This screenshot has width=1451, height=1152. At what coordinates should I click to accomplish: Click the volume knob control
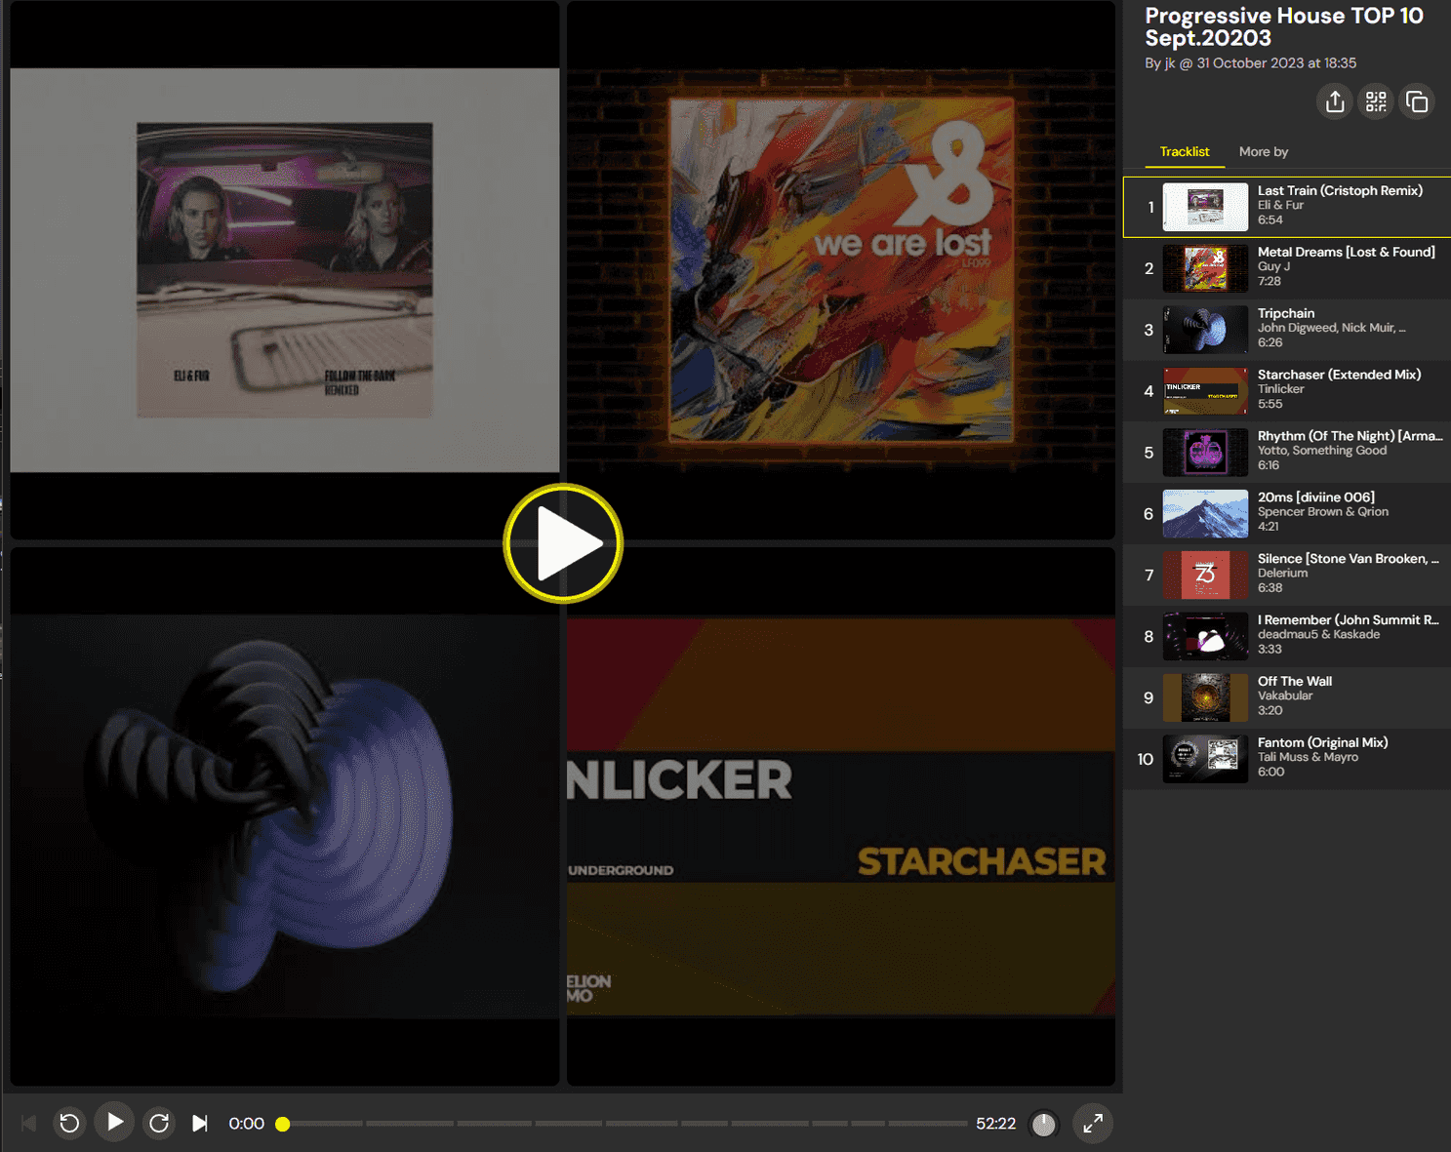coord(1044,1125)
